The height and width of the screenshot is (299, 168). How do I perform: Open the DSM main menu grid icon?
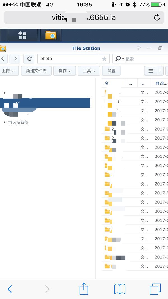(x=22, y=35)
